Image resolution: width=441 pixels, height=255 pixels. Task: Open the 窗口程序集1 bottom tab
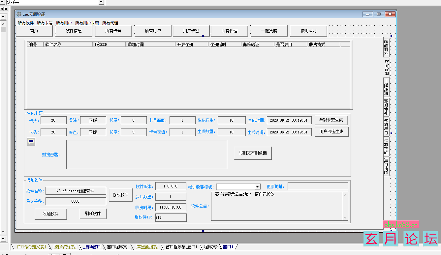coord(118,247)
